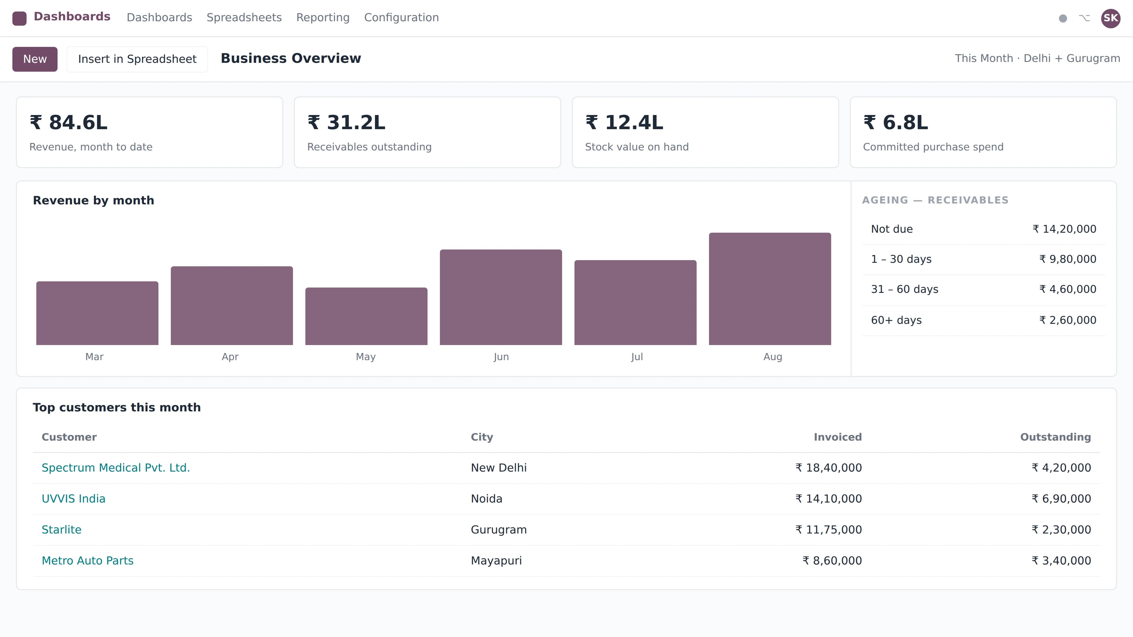
Task: Select the 31 – 60 days ageing row
Action: tap(984, 290)
